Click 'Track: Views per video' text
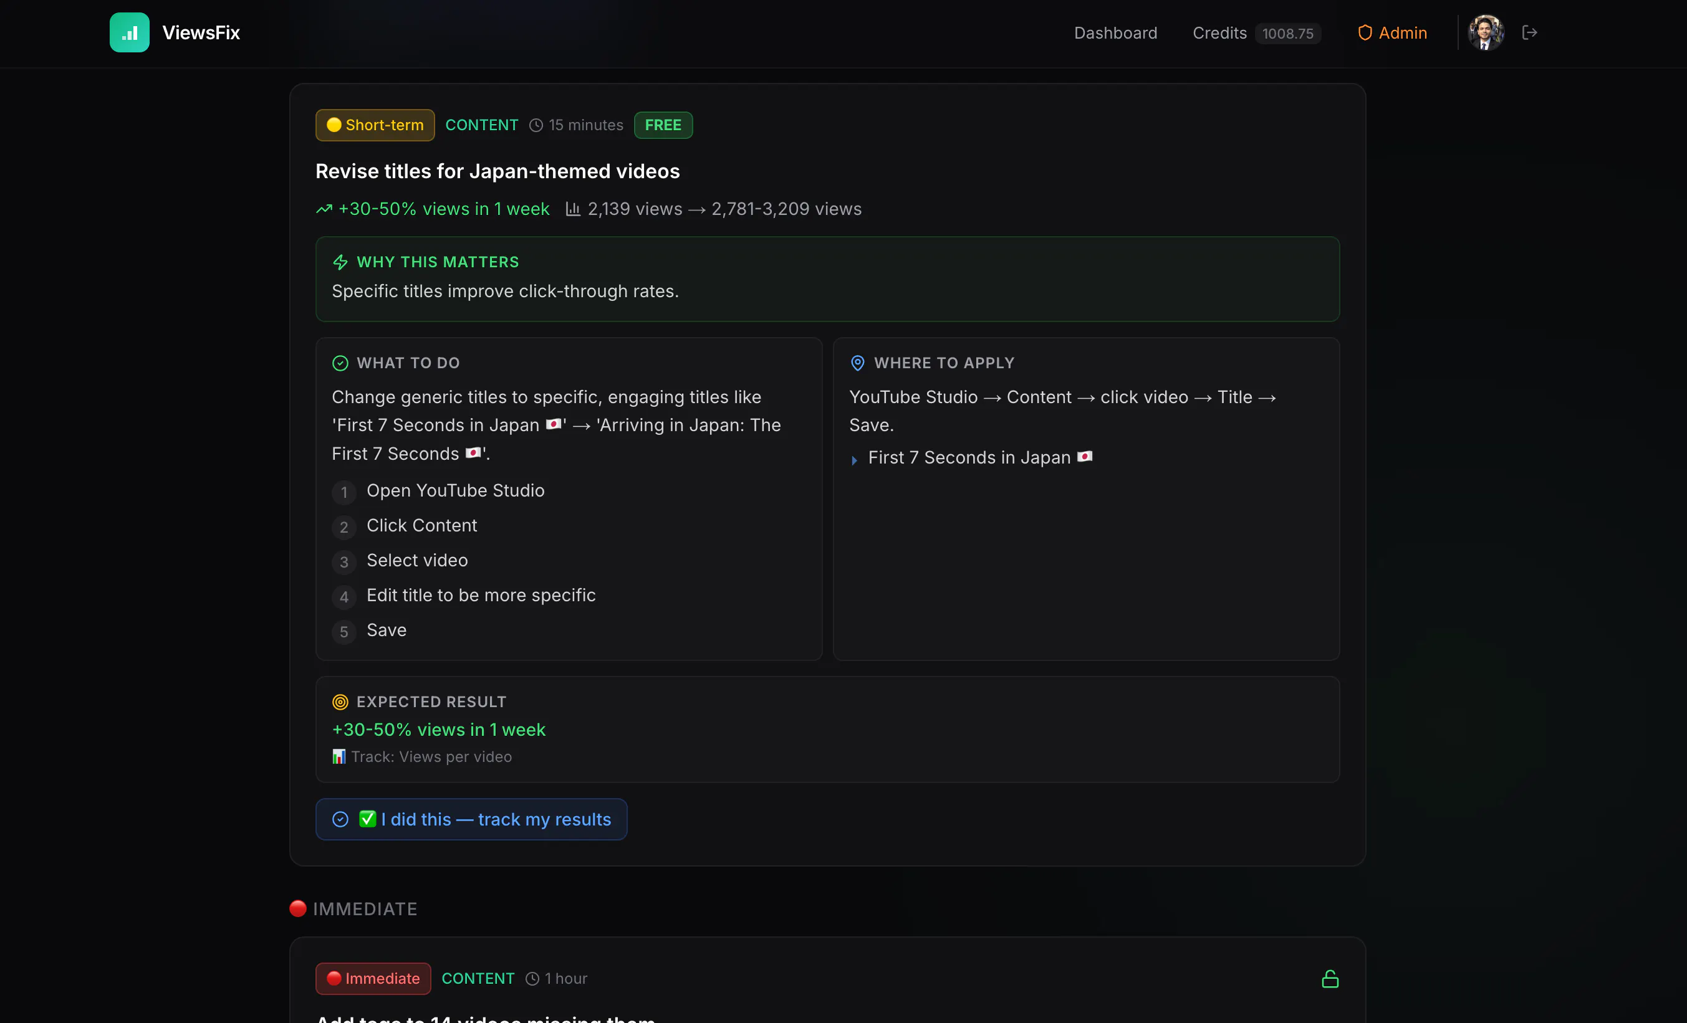Image resolution: width=1687 pixels, height=1023 pixels. pyautogui.click(x=431, y=757)
